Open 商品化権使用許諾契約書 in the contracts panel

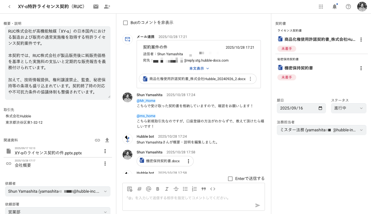click(320, 39)
